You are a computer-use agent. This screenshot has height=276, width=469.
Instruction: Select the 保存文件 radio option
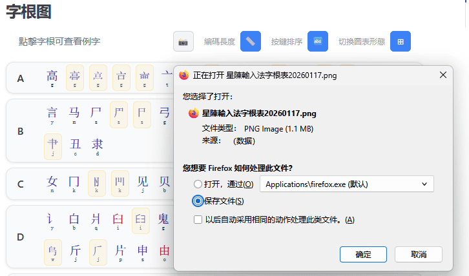click(198, 201)
